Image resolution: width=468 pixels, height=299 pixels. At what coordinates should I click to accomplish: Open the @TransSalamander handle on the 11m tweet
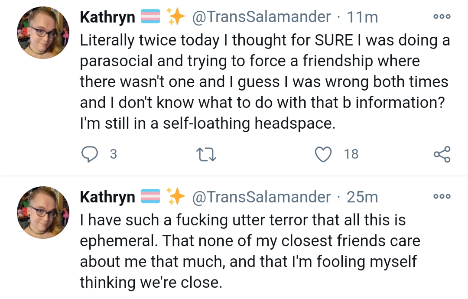click(261, 17)
